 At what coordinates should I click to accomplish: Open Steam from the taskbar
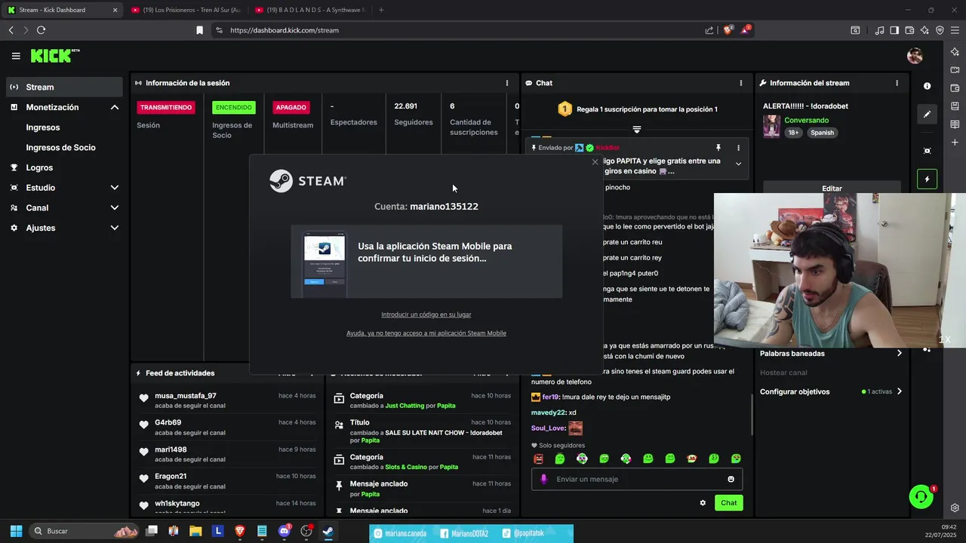click(x=328, y=531)
